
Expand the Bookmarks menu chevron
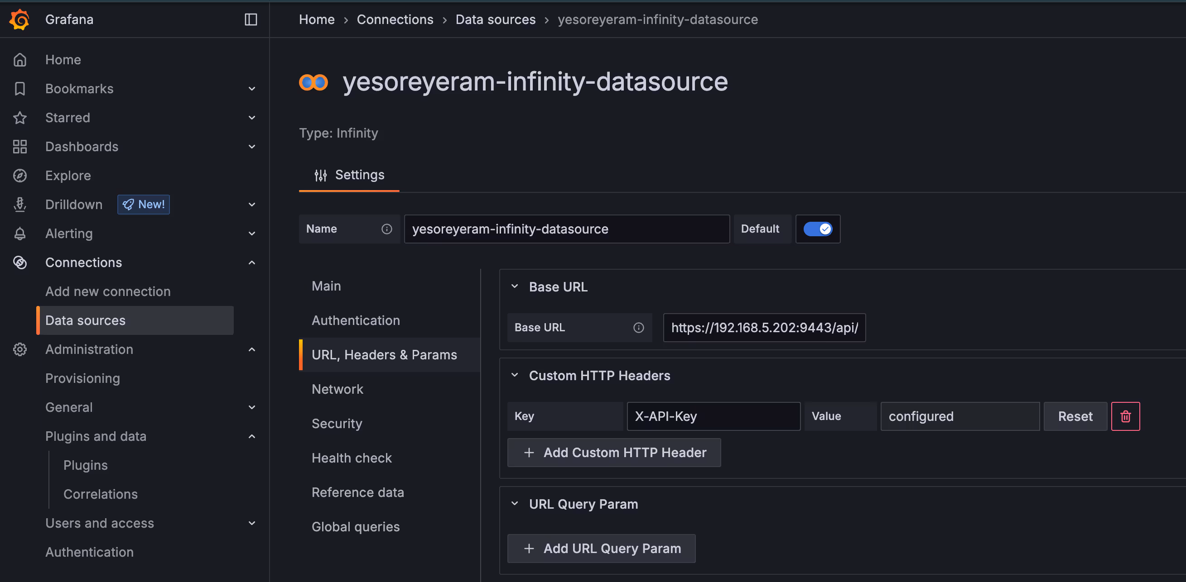click(x=251, y=88)
